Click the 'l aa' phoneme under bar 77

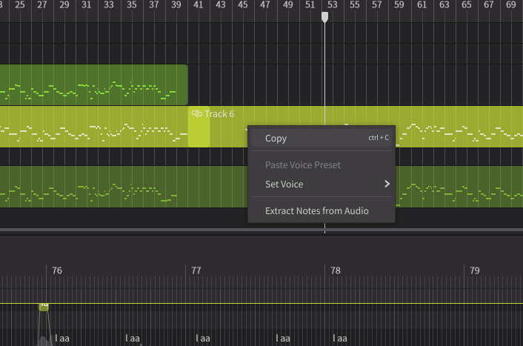pos(203,339)
